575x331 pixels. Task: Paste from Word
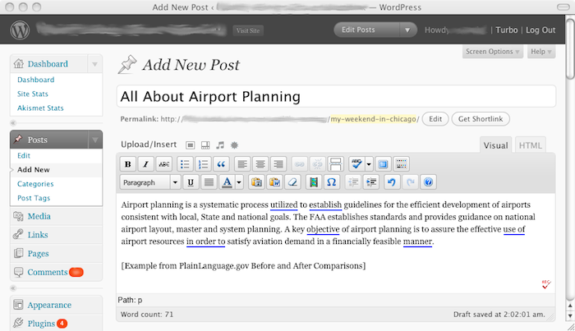pyautogui.click(x=274, y=182)
